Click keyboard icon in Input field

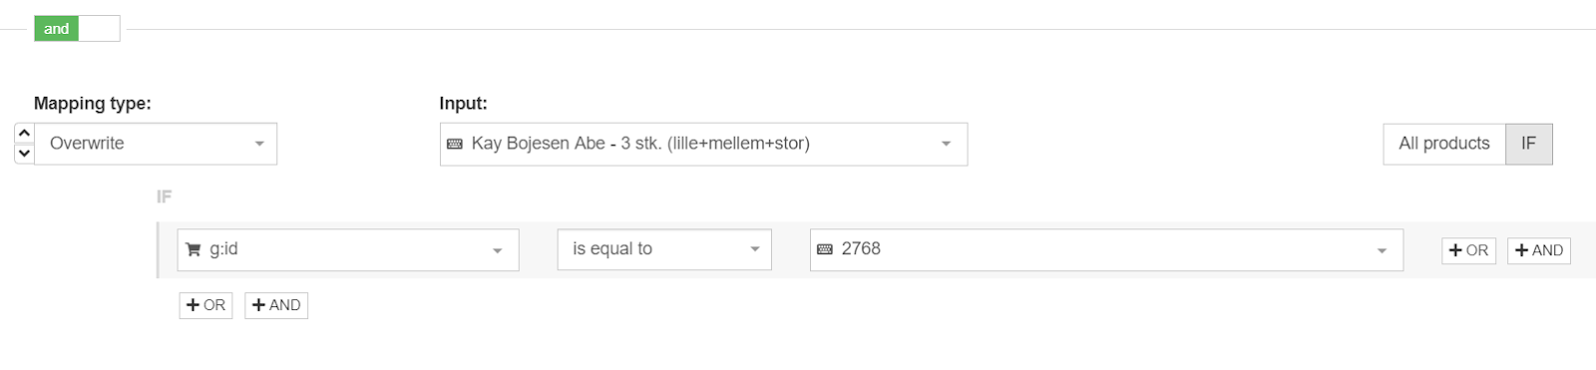pos(455,144)
